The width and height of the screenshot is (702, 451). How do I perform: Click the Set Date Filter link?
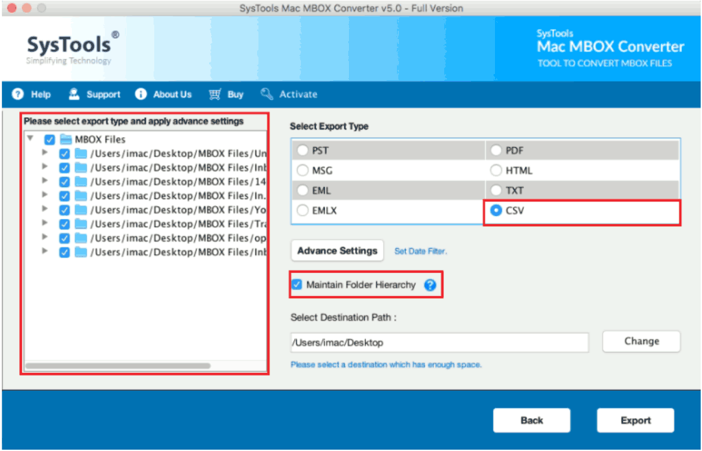[x=420, y=252]
